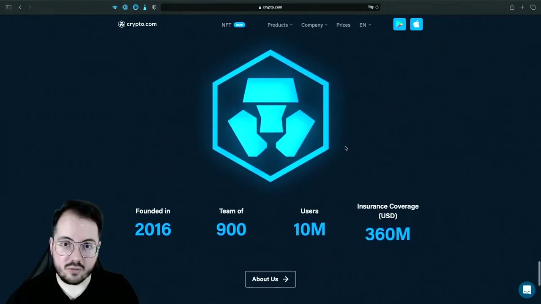This screenshot has height=304, width=541.
Task: Open the NFT menu item
Action: coord(233,25)
